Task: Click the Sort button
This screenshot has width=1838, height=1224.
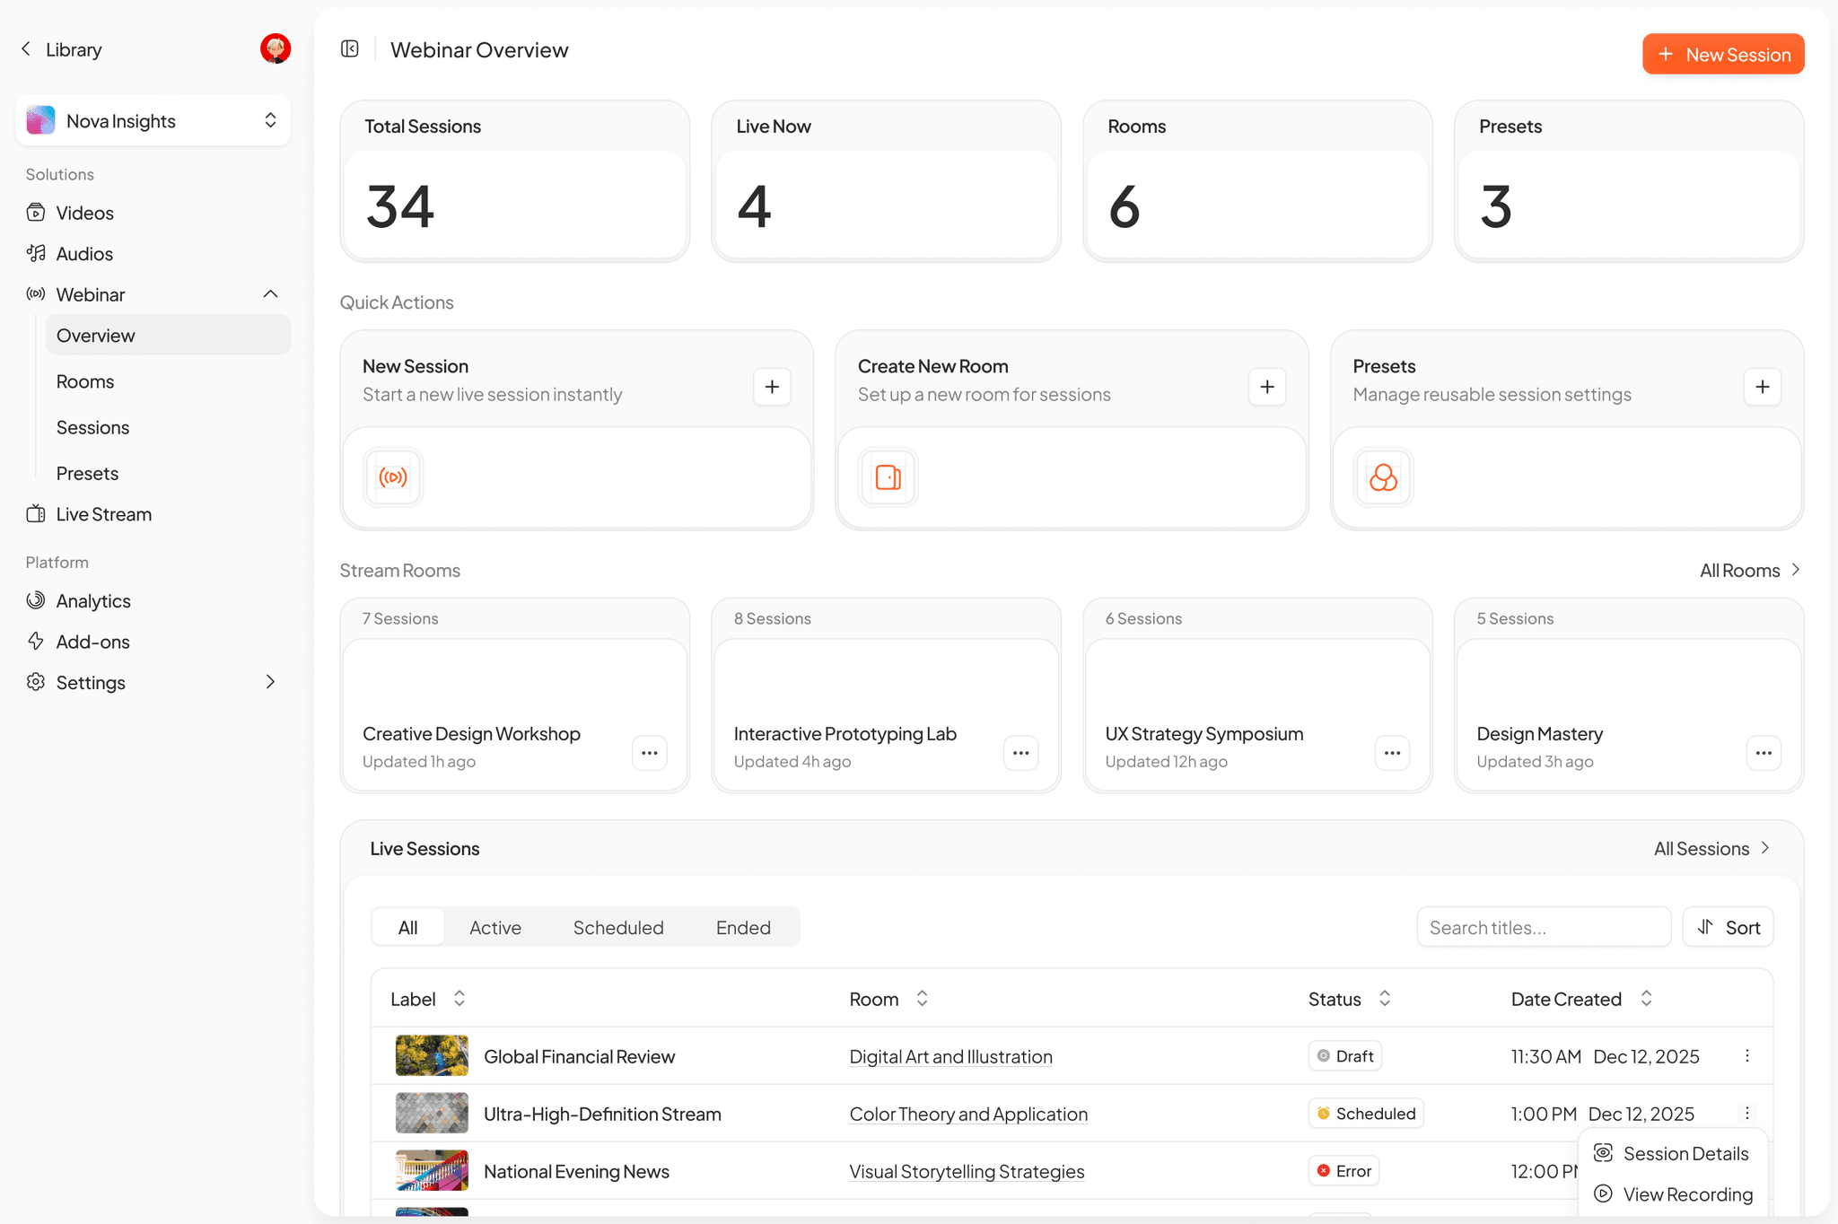Action: (x=1729, y=928)
